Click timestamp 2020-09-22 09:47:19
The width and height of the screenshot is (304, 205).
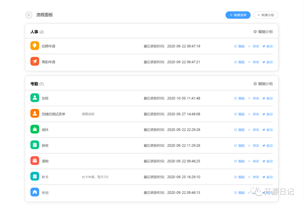[x=184, y=46]
